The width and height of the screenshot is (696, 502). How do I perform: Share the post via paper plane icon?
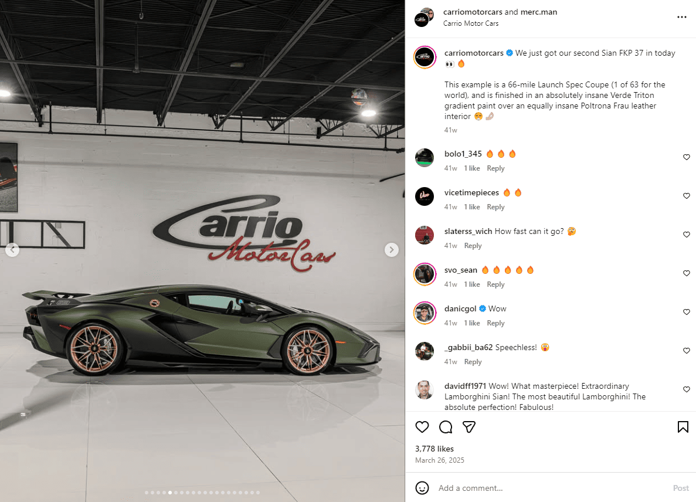(468, 427)
